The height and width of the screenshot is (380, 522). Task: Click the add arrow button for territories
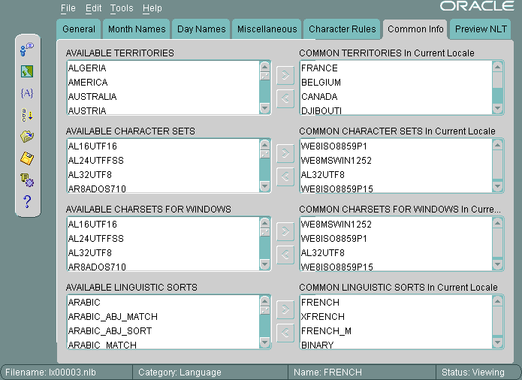(x=285, y=75)
